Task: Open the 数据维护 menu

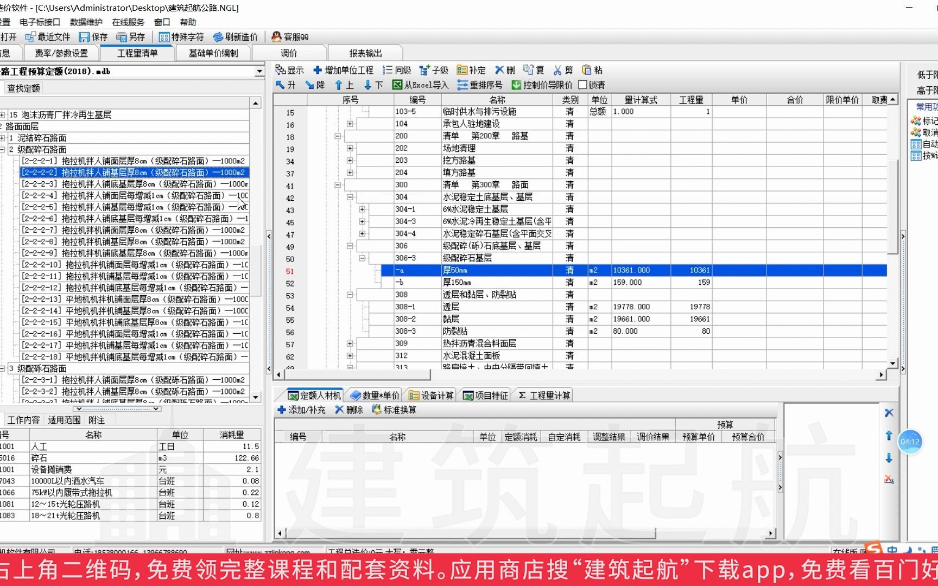Action: 86,22
